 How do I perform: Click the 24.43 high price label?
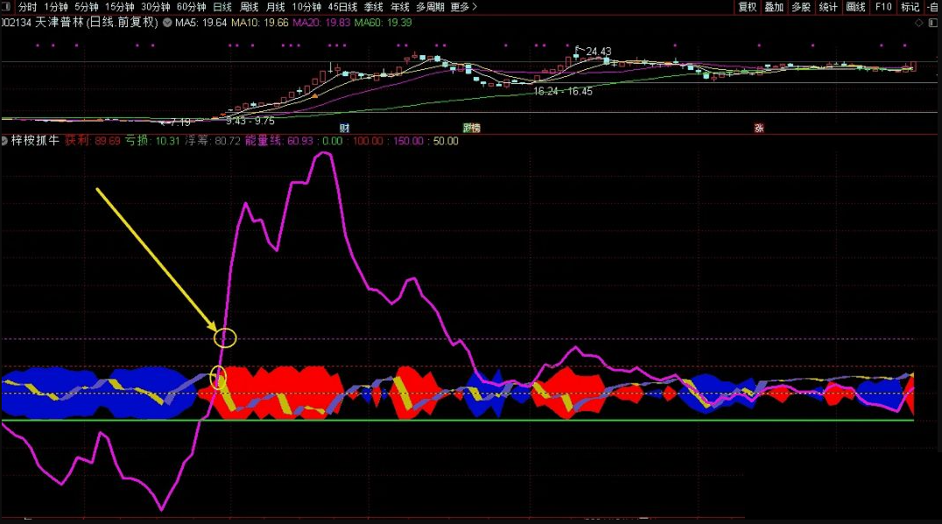[x=598, y=52]
